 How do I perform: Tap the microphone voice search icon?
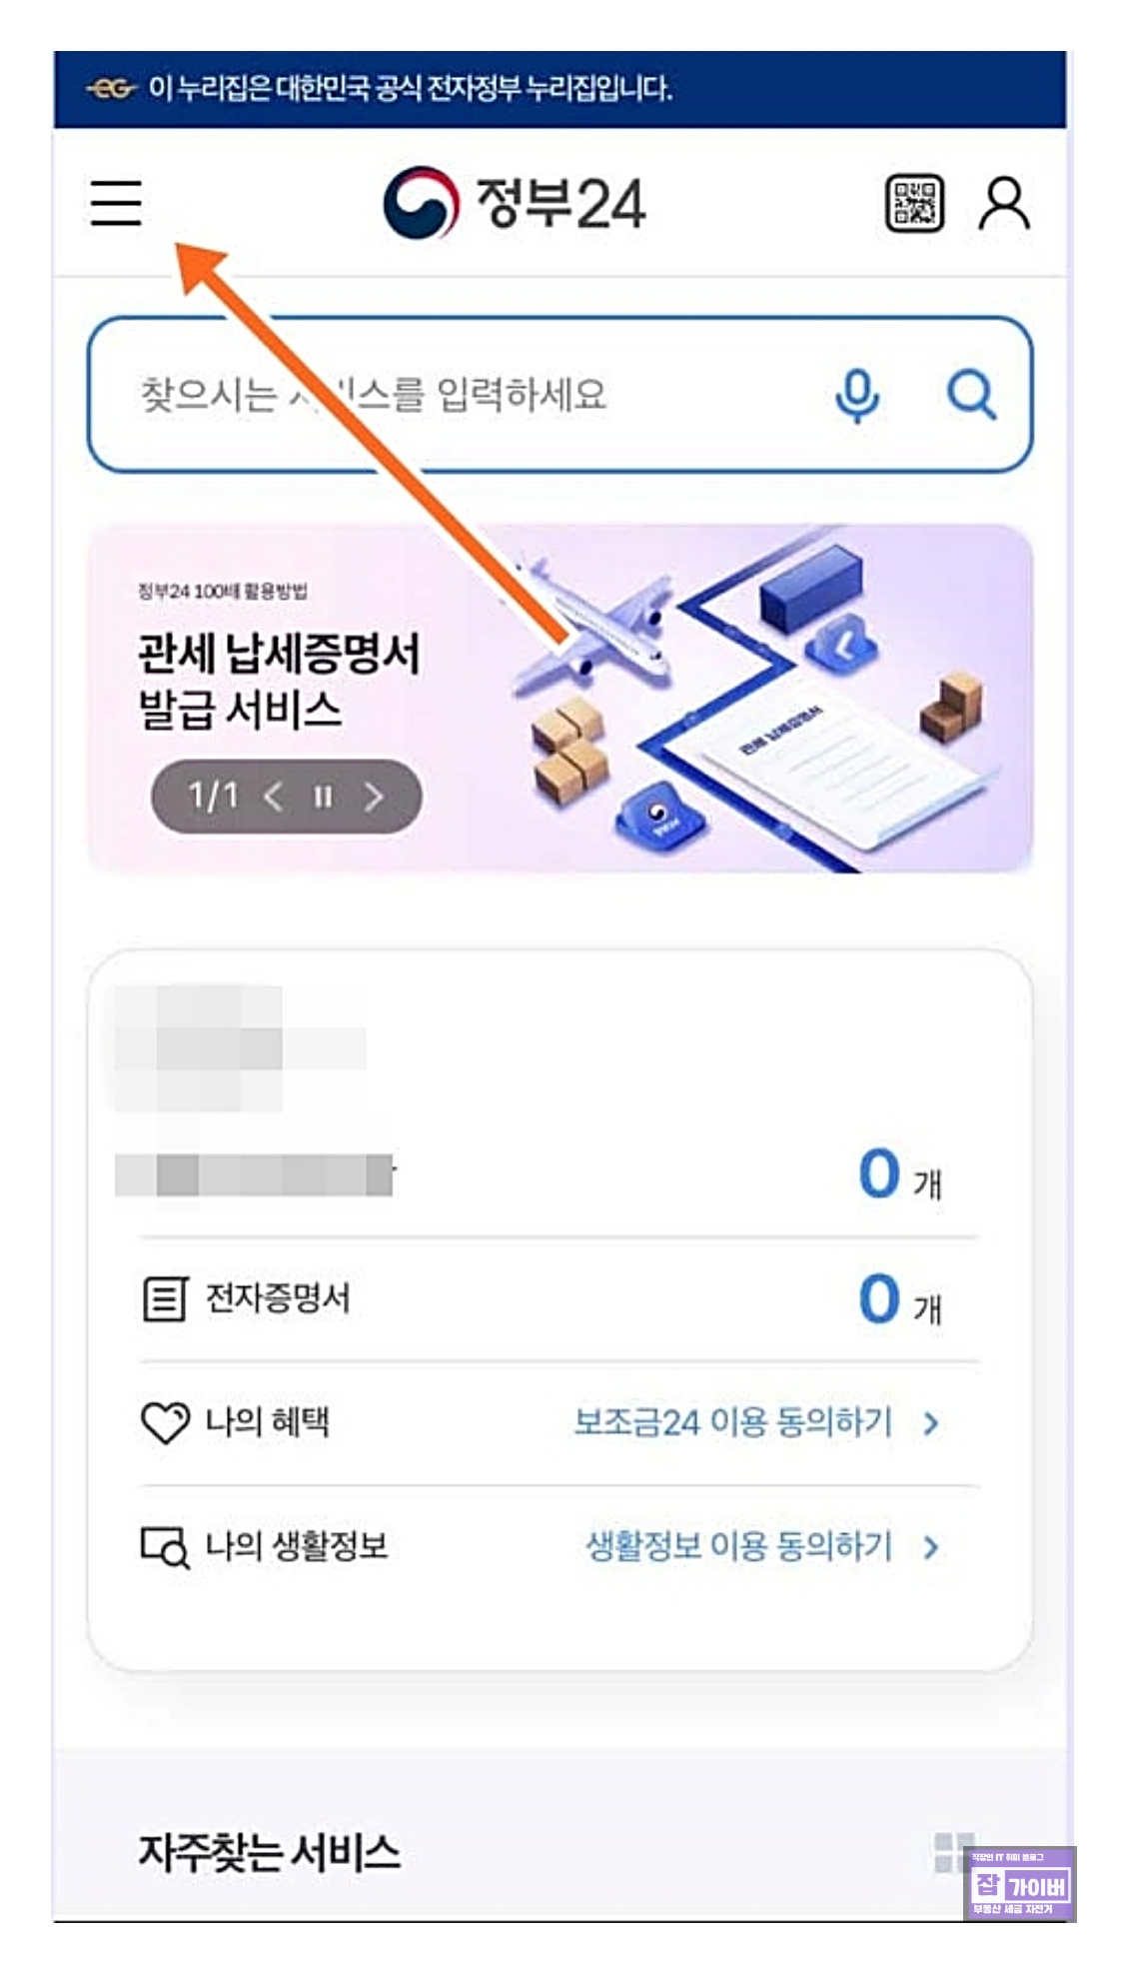click(857, 396)
